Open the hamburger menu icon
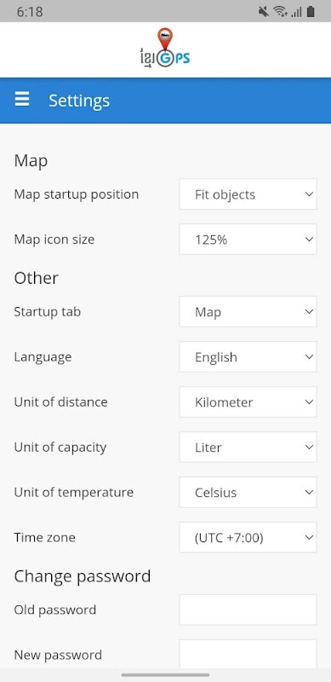This screenshot has width=331, height=682. click(x=22, y=100)
